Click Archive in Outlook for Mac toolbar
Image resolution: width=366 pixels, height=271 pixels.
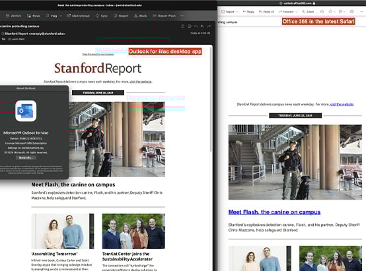click(x=13, y=16)
